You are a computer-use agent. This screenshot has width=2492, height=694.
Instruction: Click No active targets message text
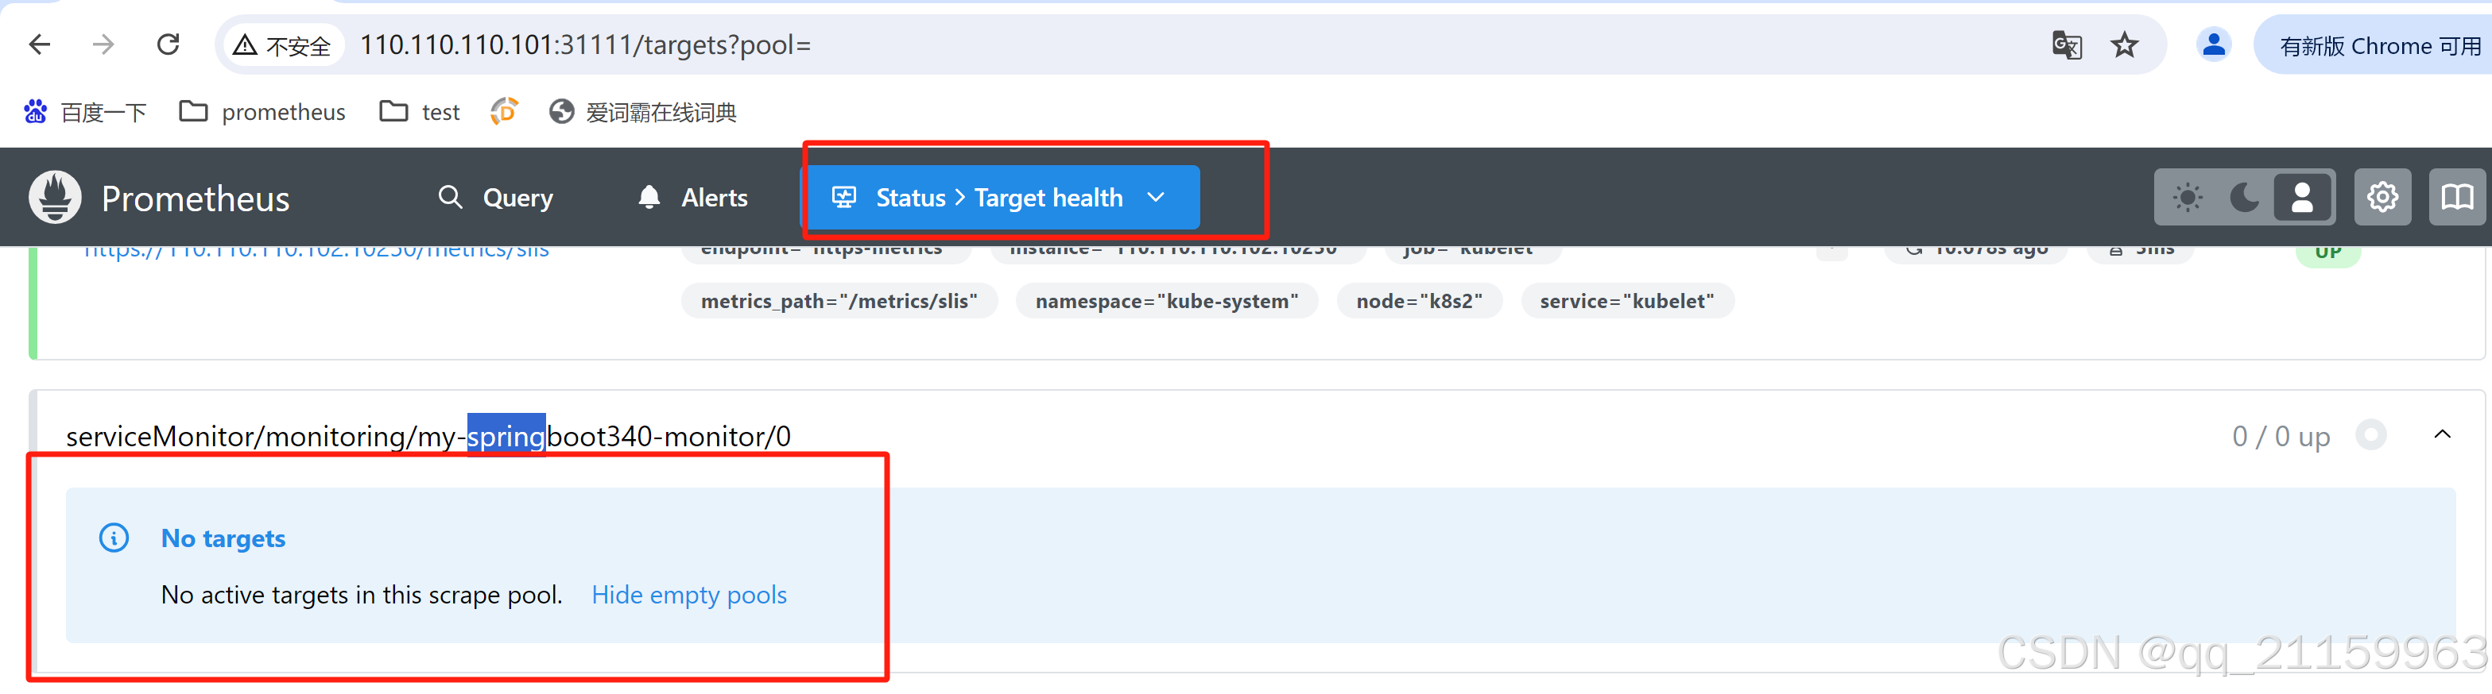(362, 595)
